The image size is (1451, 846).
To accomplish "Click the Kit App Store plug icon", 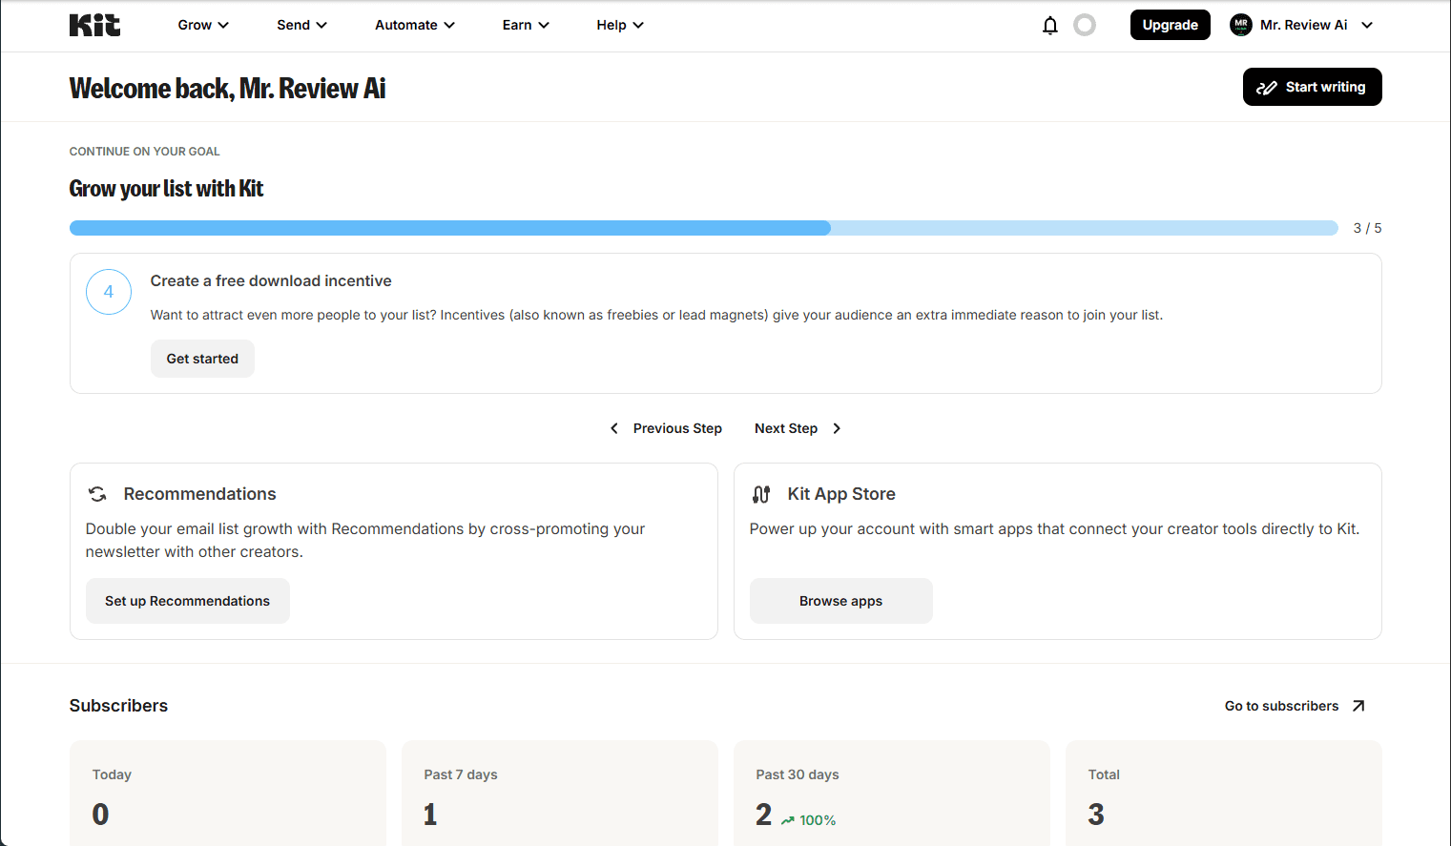I will point(761,494).
